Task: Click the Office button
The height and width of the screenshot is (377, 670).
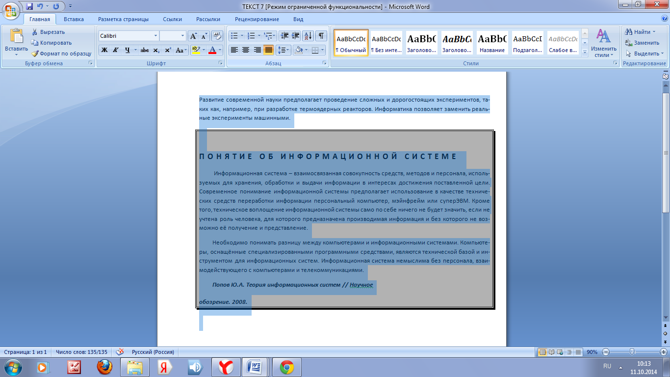Action: (x=11, y=10)
